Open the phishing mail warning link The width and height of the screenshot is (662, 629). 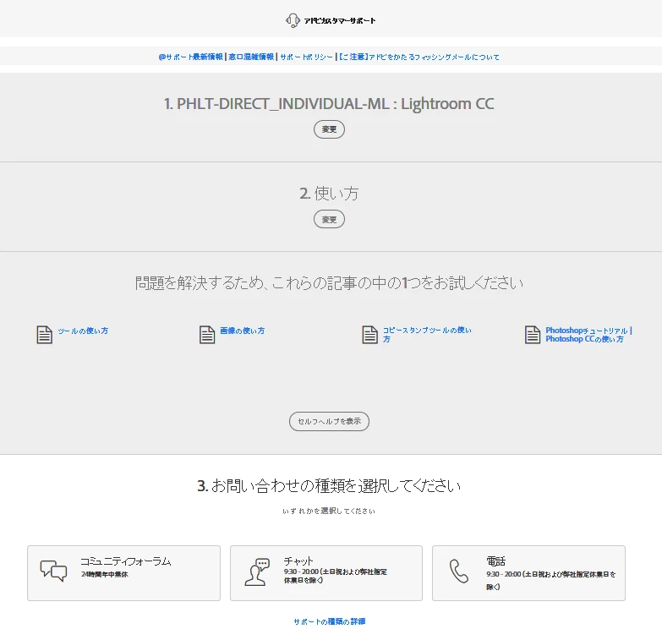[x=419, y=57]
